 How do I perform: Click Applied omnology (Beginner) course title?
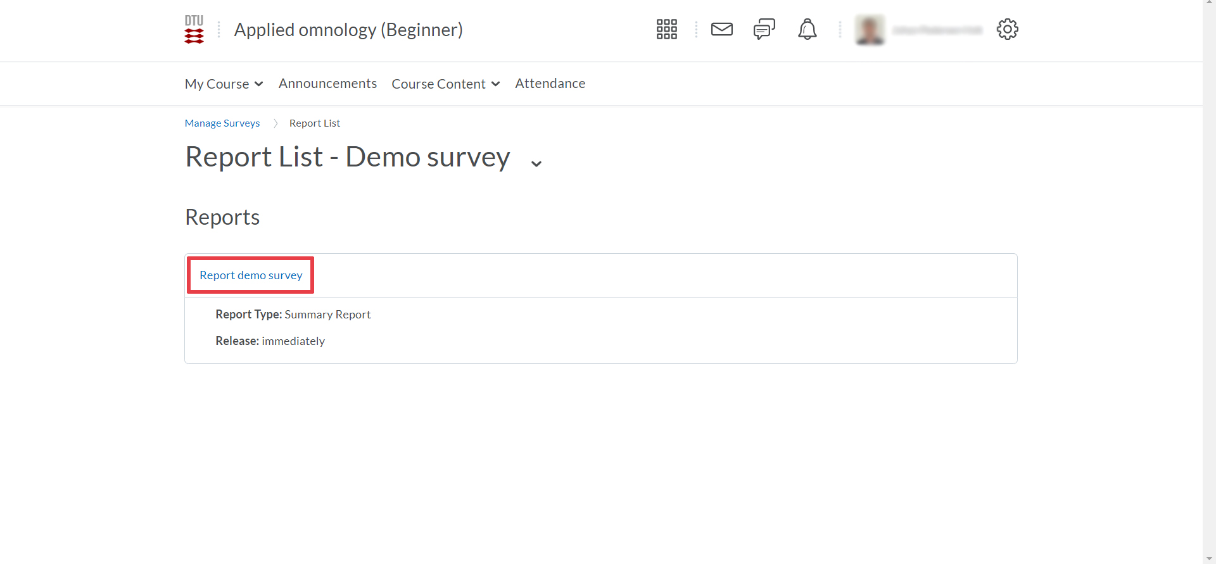click(348, 30)
